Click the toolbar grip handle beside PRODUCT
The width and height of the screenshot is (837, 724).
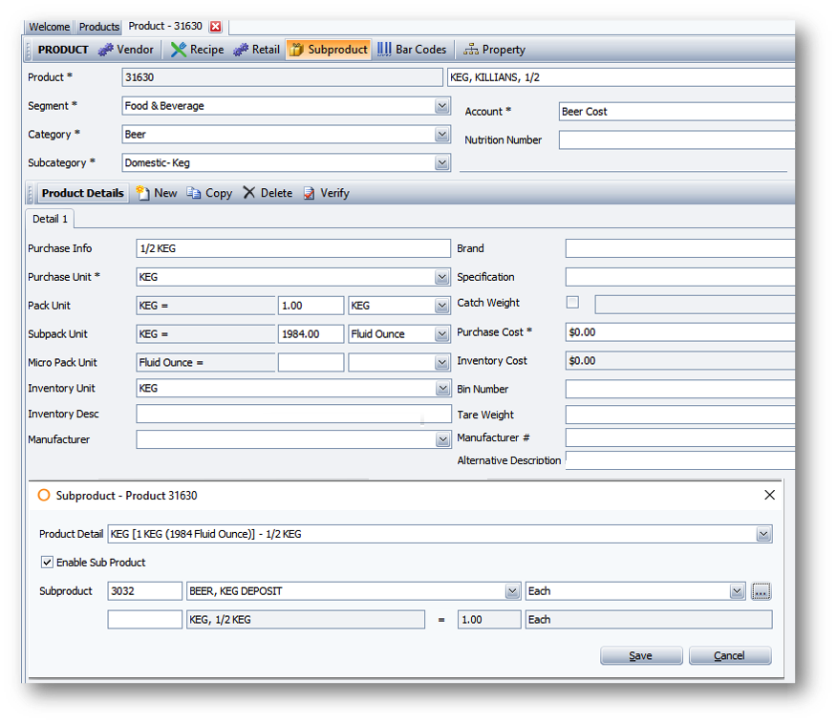[x=30, y=50]
